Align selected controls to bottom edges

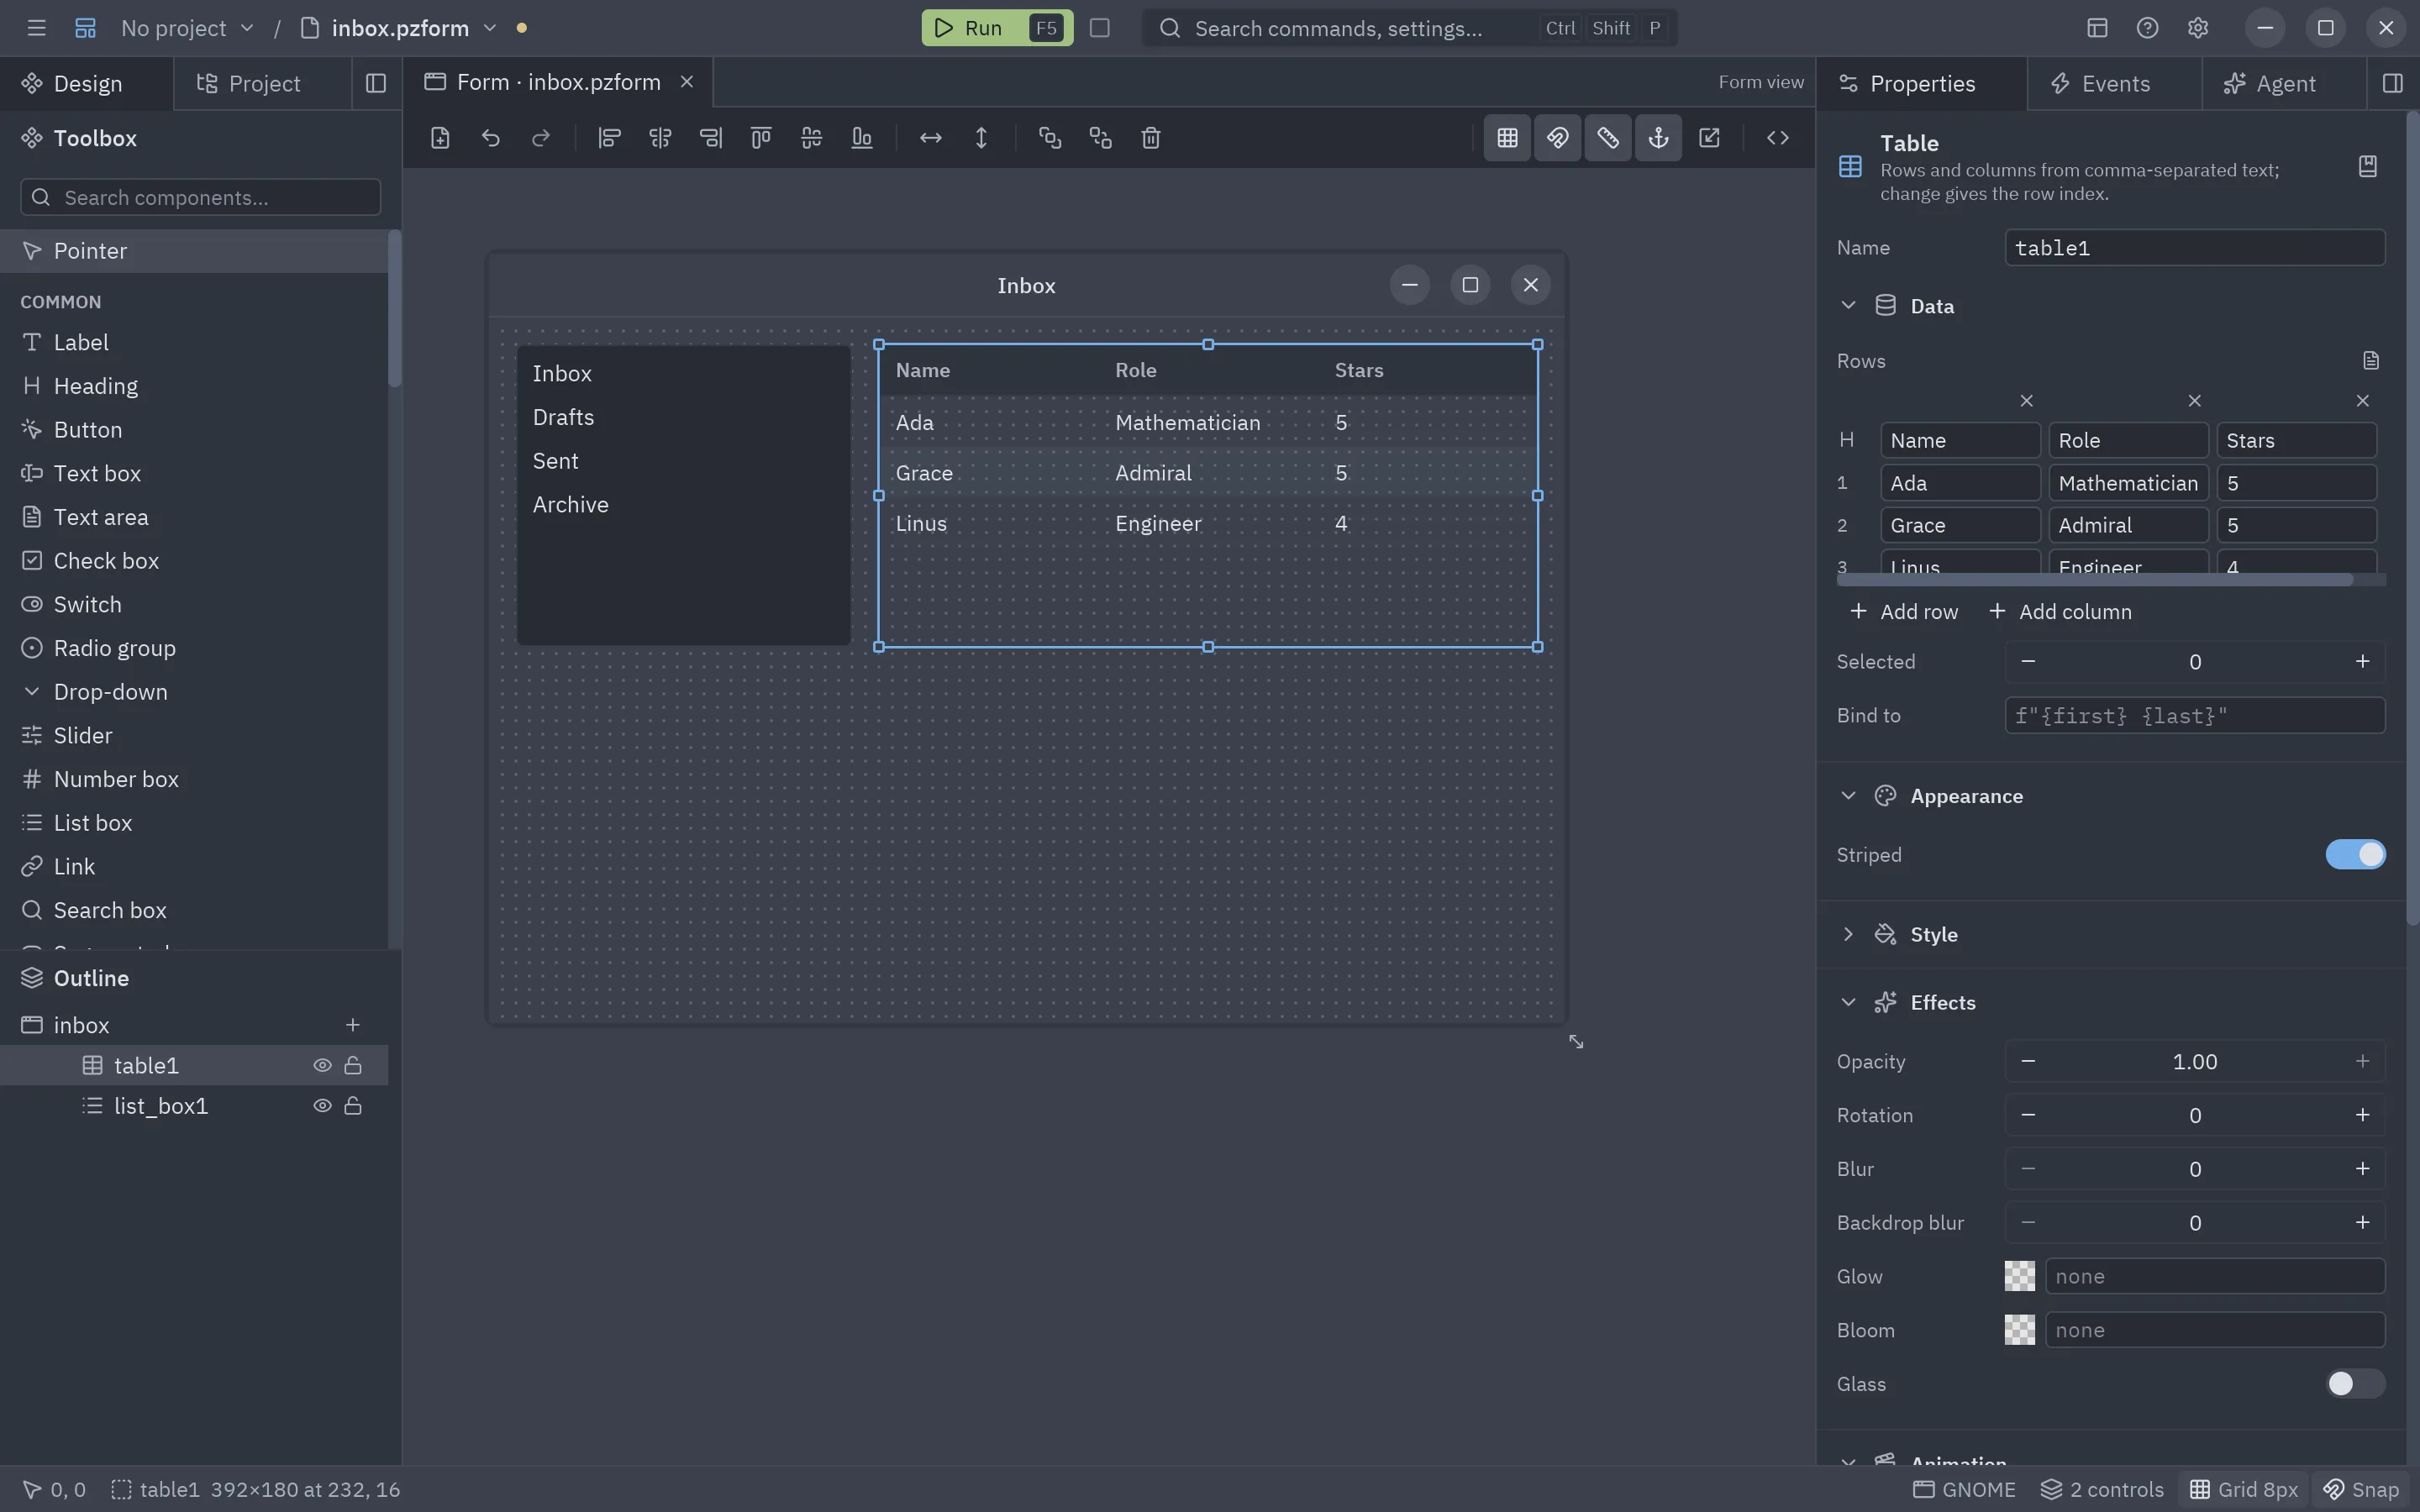point(862,138)
